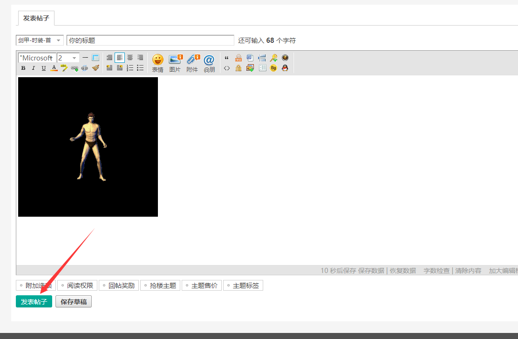Select center text alignment
This screenshot has width=518, height=339.
130,58
